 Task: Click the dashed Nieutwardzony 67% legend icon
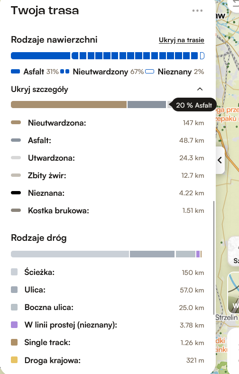64,71
